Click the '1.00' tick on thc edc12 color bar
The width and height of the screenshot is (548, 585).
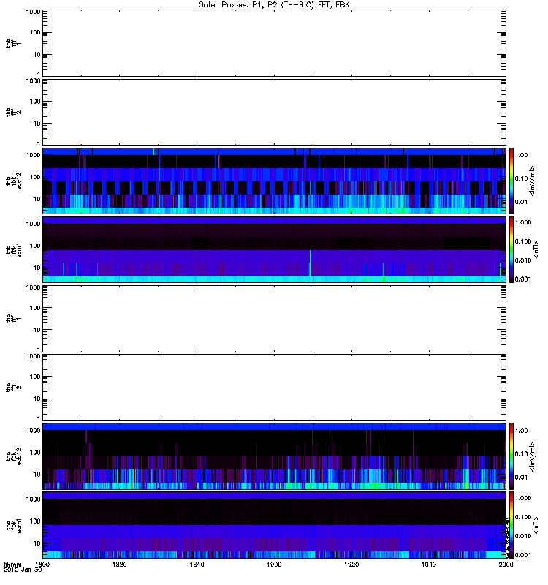click(521, 431)
